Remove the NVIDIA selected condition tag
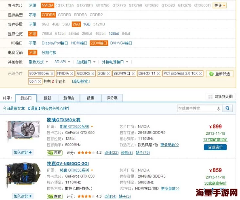Image resolution: width=240 pixels, height=200 pixels. click(72, 74)
